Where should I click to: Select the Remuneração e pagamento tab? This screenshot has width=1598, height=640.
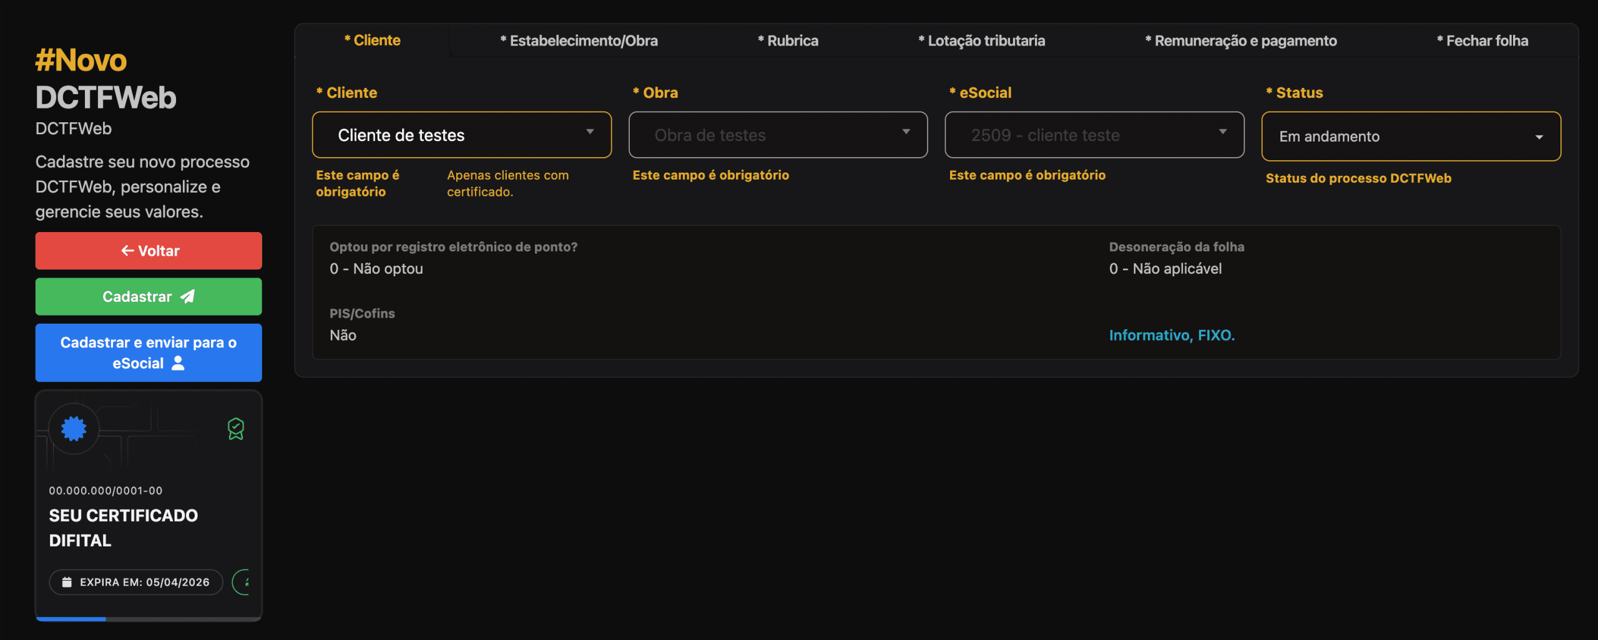point(1241,41)
